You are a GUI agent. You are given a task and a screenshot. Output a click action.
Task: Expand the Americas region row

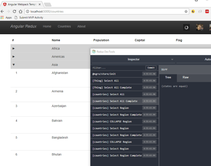(14, 56)
